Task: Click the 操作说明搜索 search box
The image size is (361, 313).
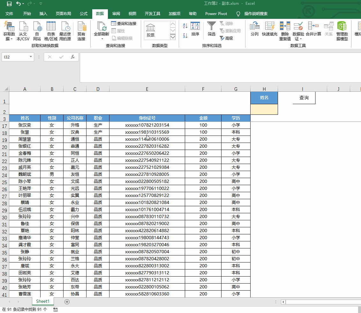Action: pyautogui.click(x=256, y=14)
